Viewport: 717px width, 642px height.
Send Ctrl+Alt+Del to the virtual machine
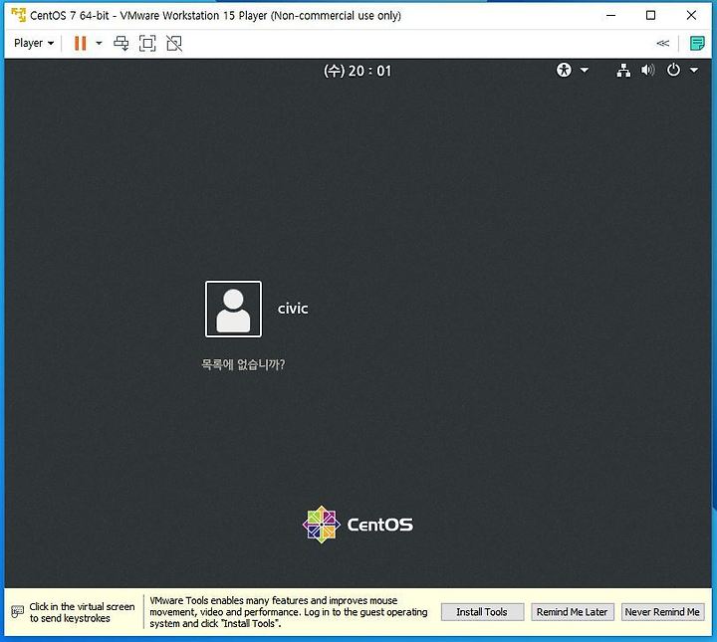pyautogui.click(x=121, y=43)
